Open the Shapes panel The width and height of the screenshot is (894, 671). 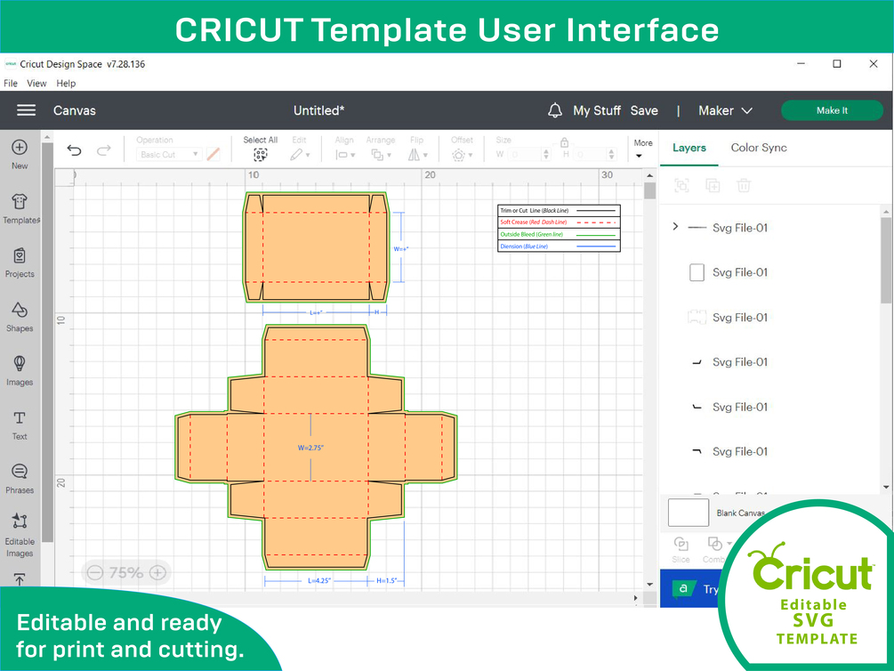[x=20, y=317]
